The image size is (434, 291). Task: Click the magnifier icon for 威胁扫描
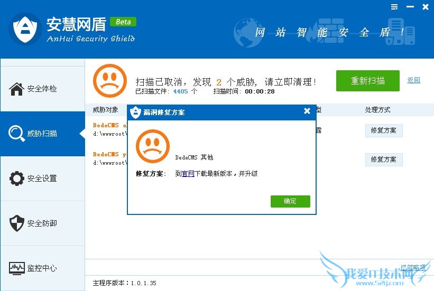pos(16,133)
